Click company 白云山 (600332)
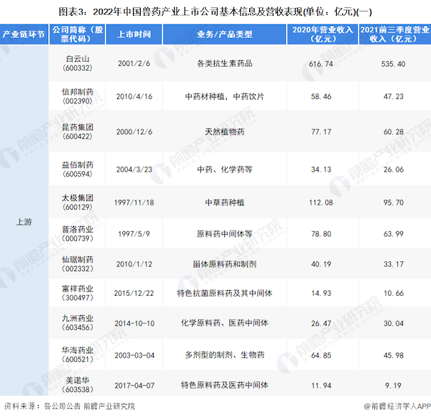431x418 pixels. pyautogui.click(x=78, y=63)
